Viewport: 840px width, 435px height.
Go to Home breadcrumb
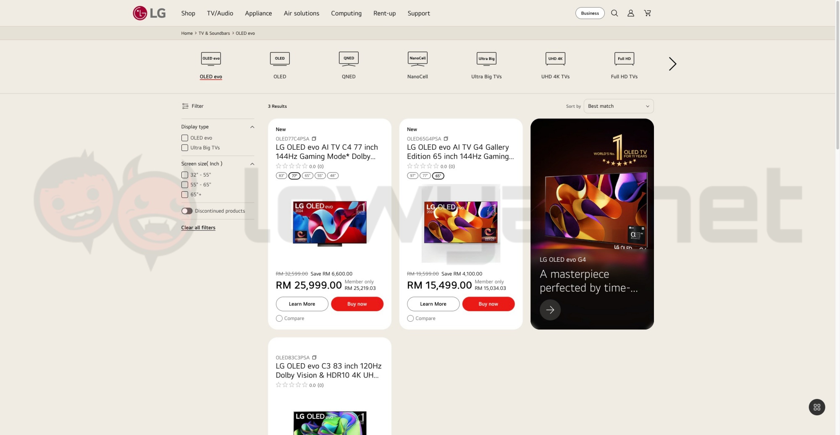tap(187, 33)
